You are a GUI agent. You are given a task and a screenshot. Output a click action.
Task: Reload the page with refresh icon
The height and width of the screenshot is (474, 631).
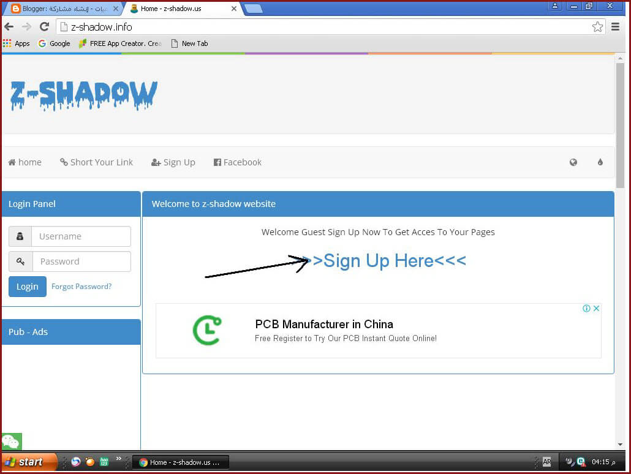[44, 27]
